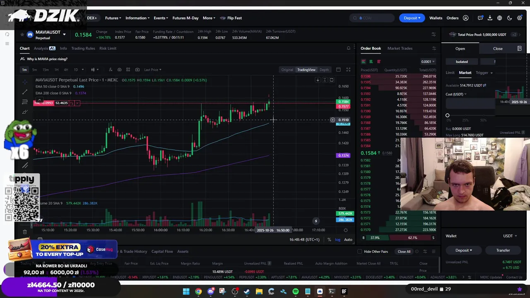Open the Information dropdown menu
The height and width of the screenshot is (298, 530).
click(x=138, y=18)
